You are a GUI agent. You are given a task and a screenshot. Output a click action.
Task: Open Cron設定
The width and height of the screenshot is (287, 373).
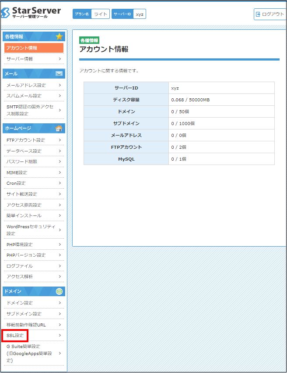click(x=34, y=183)
